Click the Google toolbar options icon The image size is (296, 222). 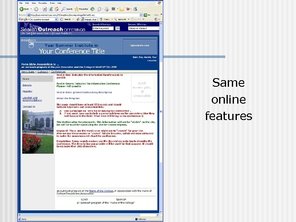(x=156, y=19)
